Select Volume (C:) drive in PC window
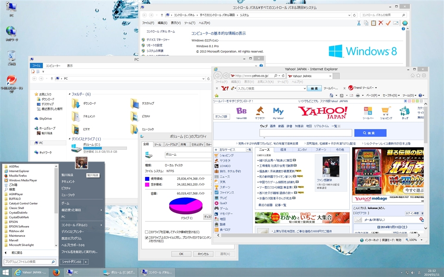Viewport: 444px width, 277px height. [98, 148]
